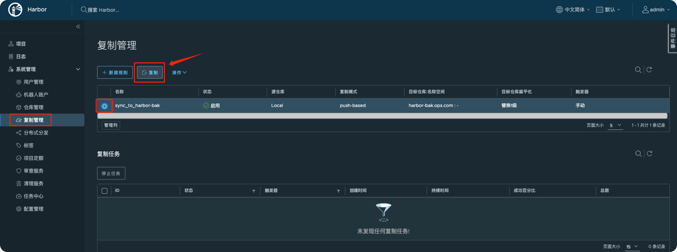The width and height of the screenshot is (677, 252).
Task: Refresh the replication tasks list
Action: click(x=649, y=154)
